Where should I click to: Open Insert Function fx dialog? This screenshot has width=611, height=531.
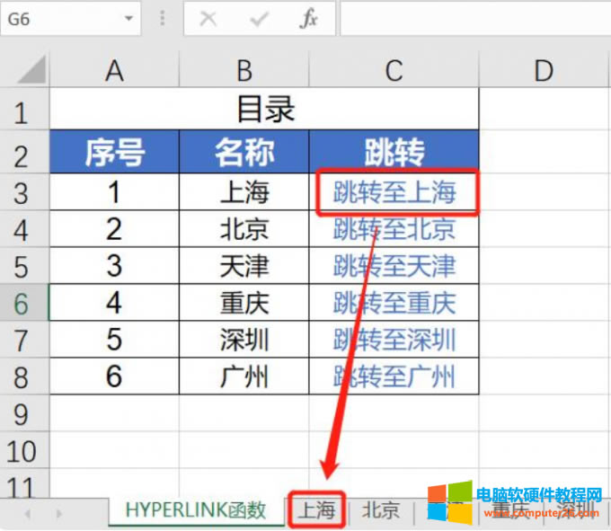(x=308, y=19)
